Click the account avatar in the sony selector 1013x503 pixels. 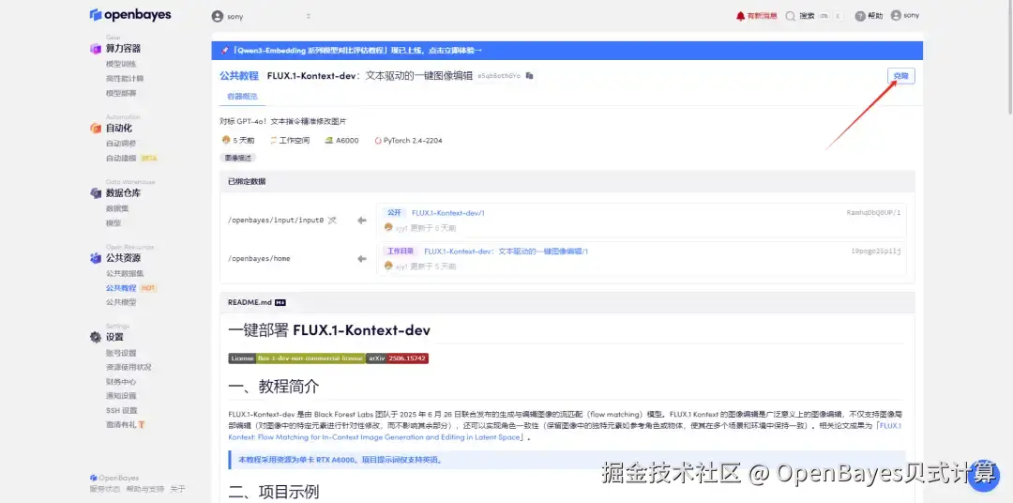click(218, 16)
